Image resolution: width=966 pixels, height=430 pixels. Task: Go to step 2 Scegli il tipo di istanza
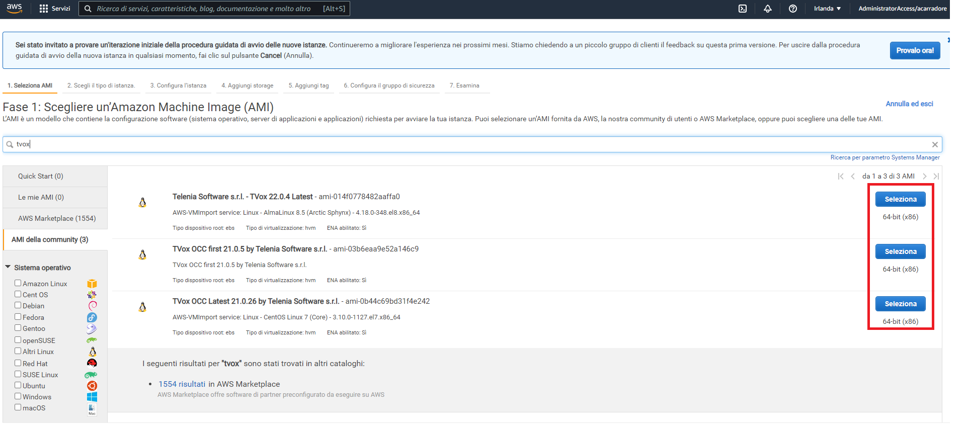101,85
